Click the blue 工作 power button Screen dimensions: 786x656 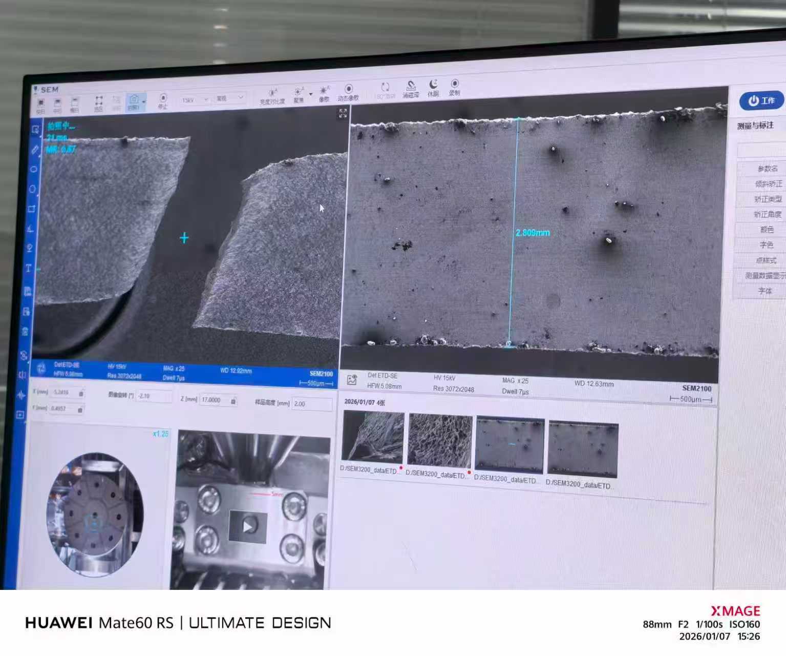tap(761, 100)
